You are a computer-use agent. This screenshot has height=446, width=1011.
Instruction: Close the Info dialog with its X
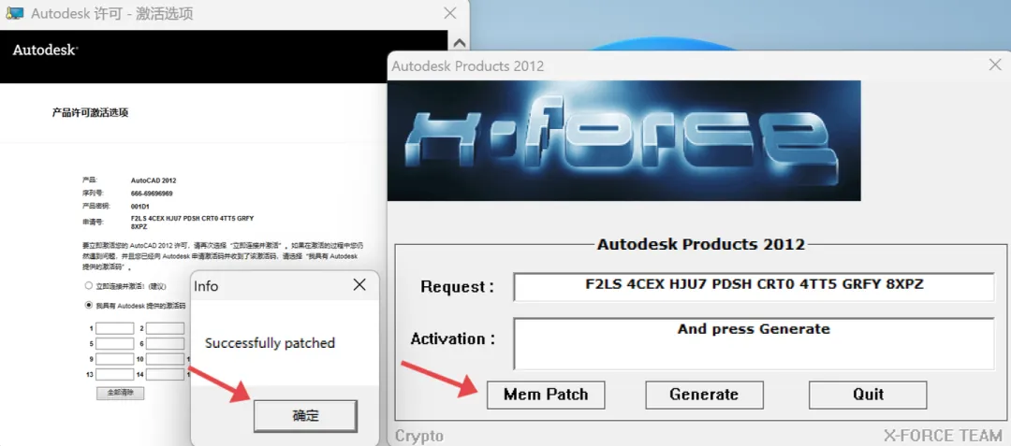359,285
